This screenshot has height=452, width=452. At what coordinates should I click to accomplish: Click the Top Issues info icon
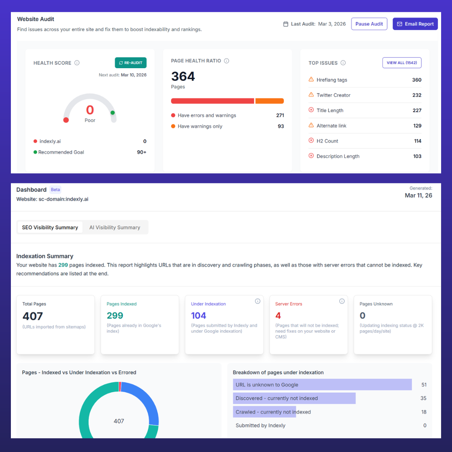[343, 63]
